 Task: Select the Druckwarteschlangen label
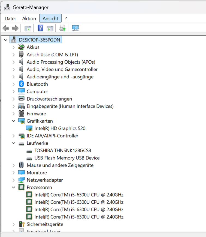tap(49, 99)
